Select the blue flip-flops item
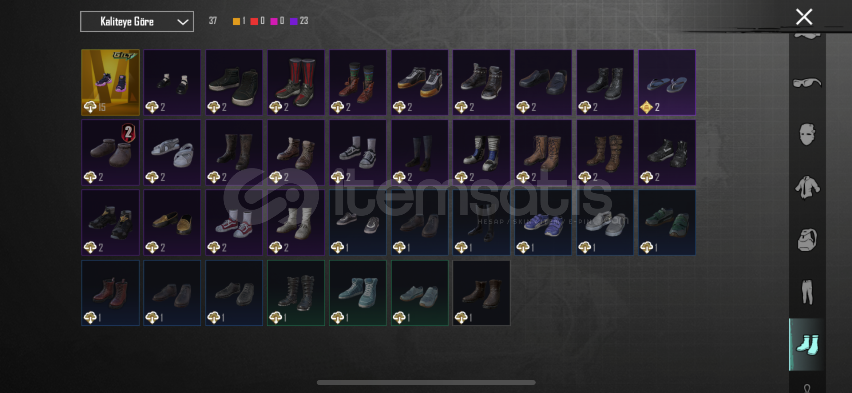Screen dimensions: 852x393 point(667,82)
